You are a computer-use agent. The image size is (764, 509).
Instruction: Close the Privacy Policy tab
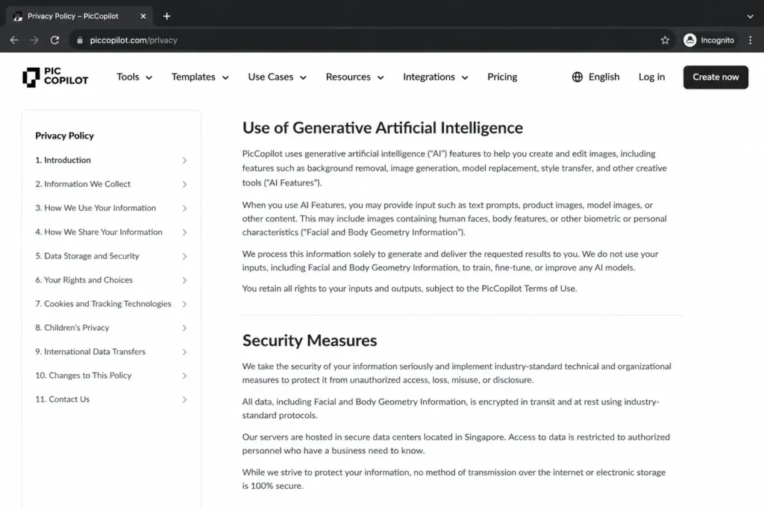coord(143,16)
